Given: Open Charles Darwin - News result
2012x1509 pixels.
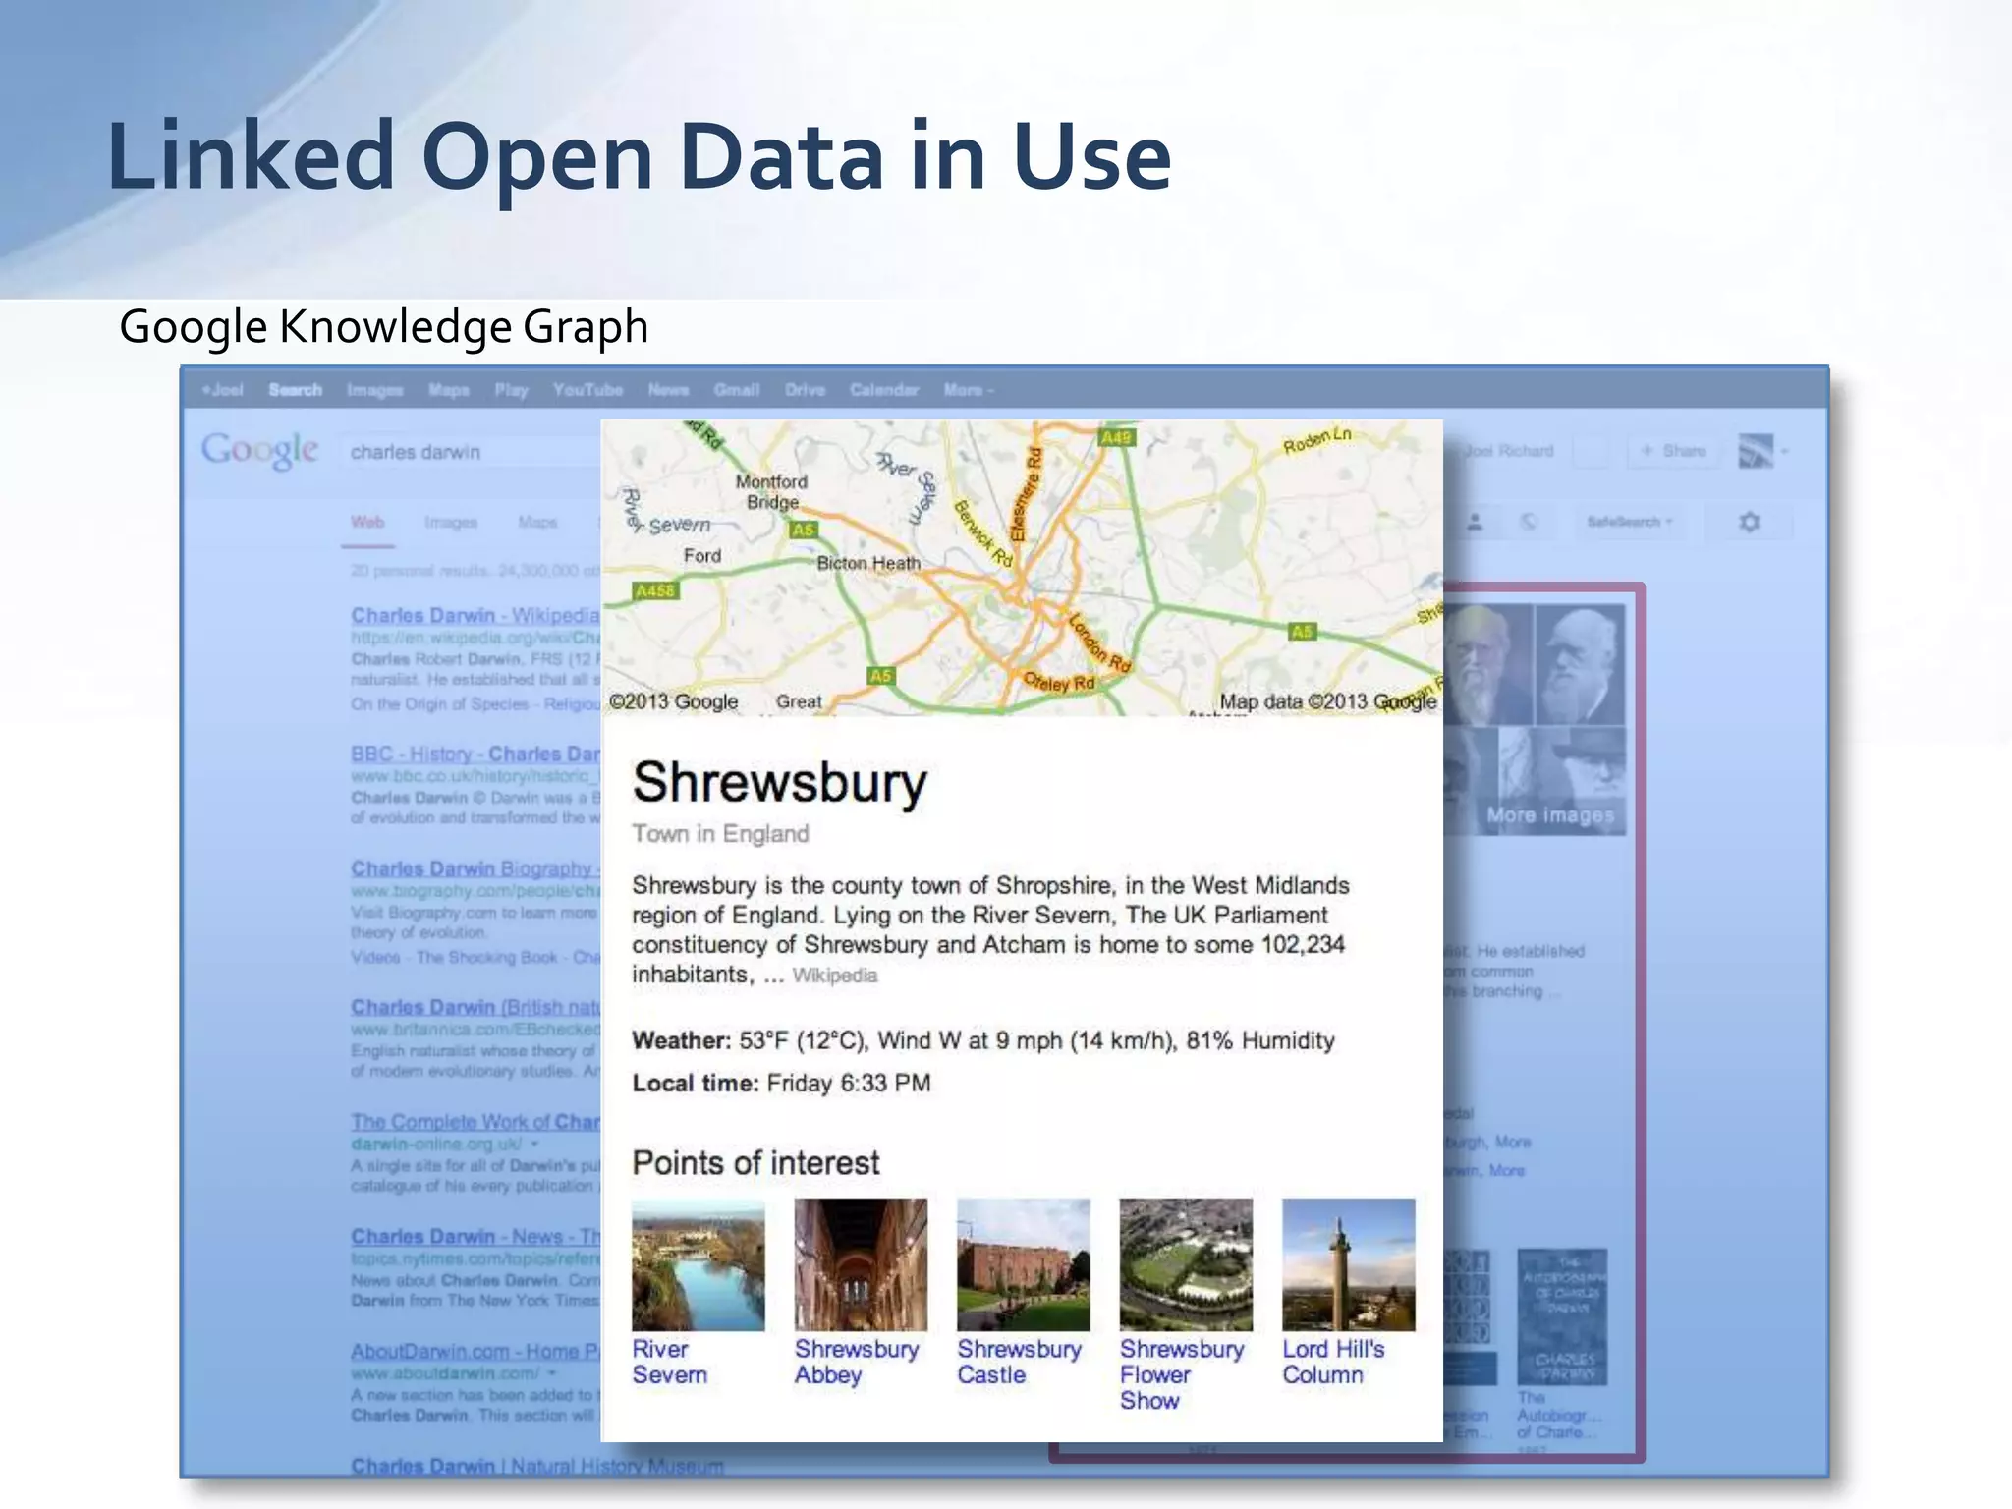Looking at the screenshot, I should pos(475,1236).
